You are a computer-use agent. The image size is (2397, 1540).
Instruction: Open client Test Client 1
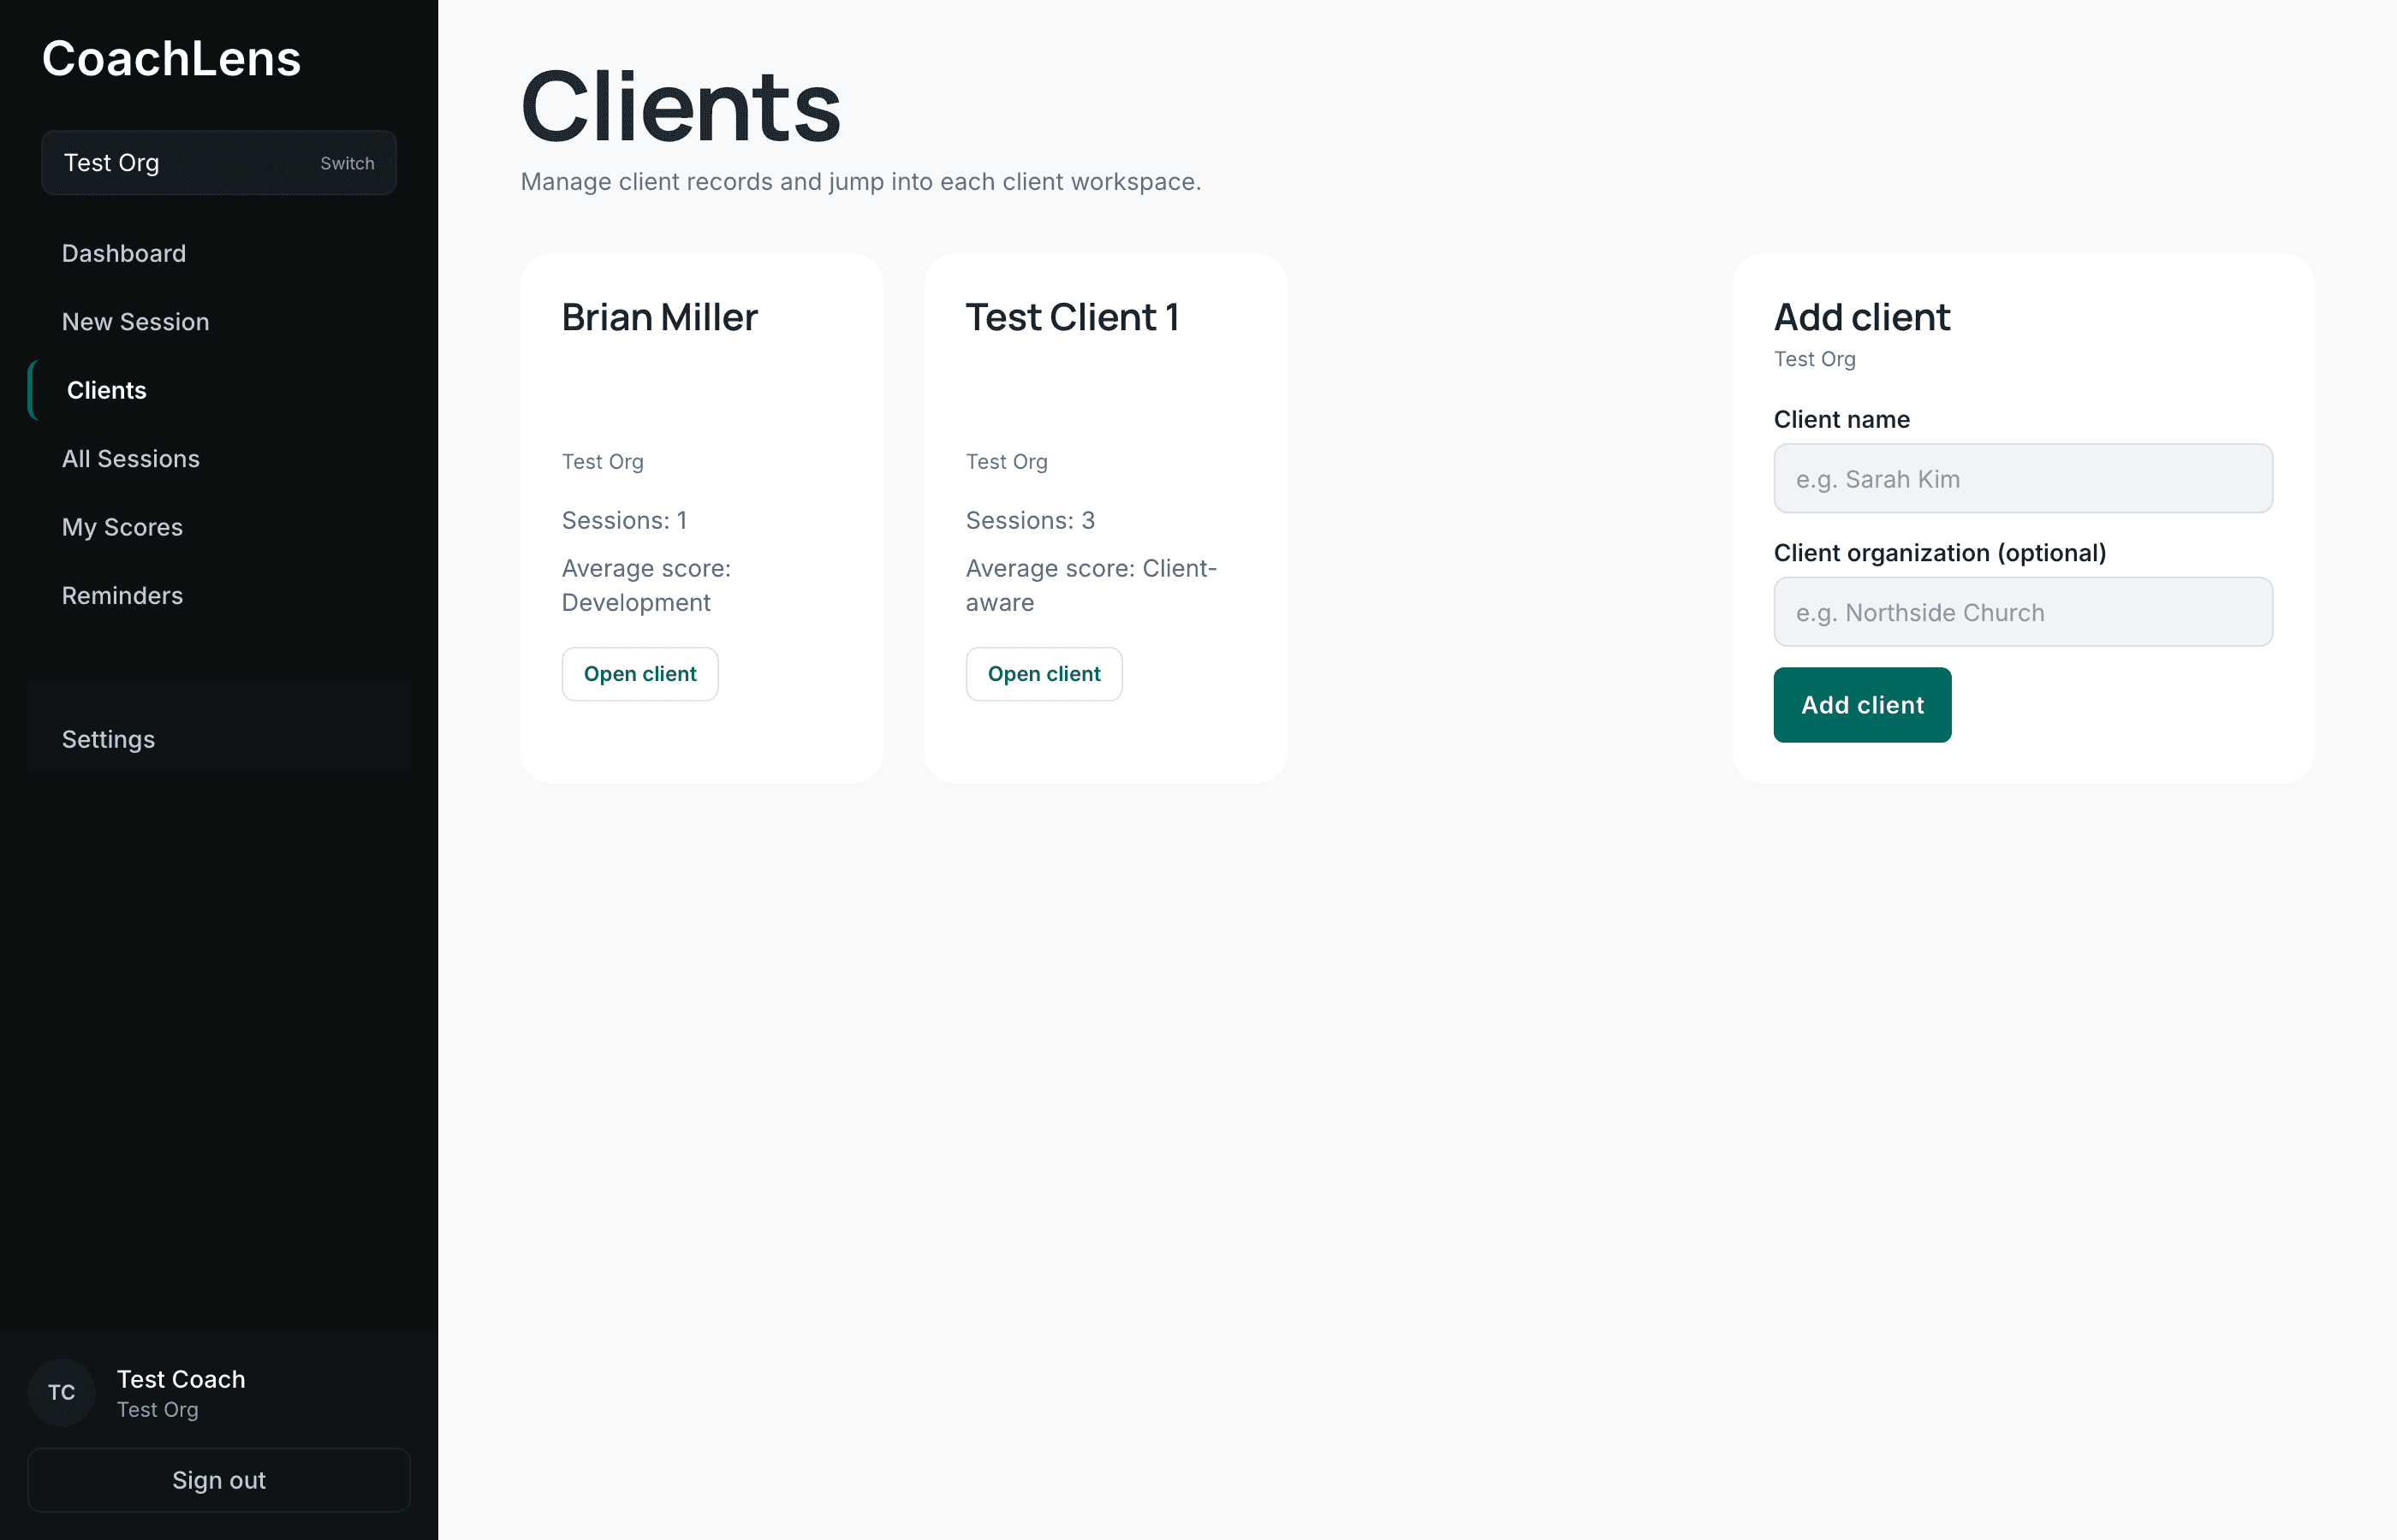coord(1044,674)
